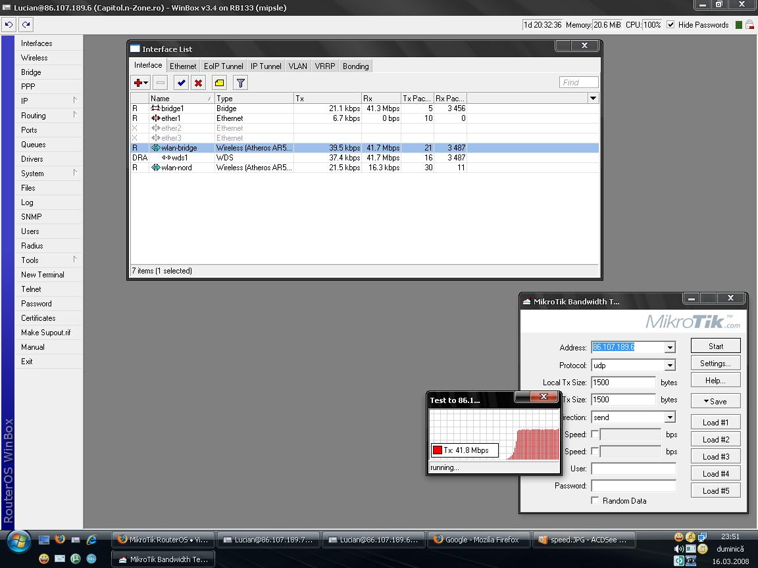Click the wds1 interface icon
The height and width of the screenshot is (568, 758).
point(166,158)
